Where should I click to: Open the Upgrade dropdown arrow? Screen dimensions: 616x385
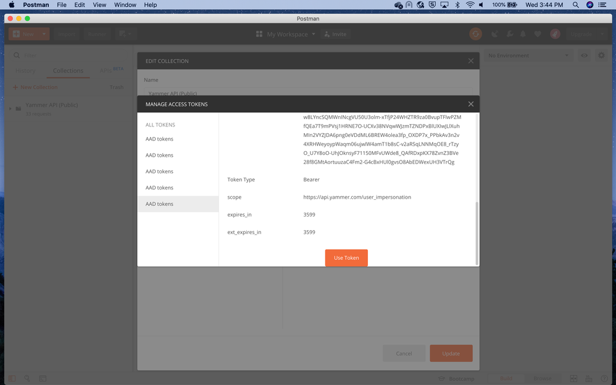click(602, 34)
